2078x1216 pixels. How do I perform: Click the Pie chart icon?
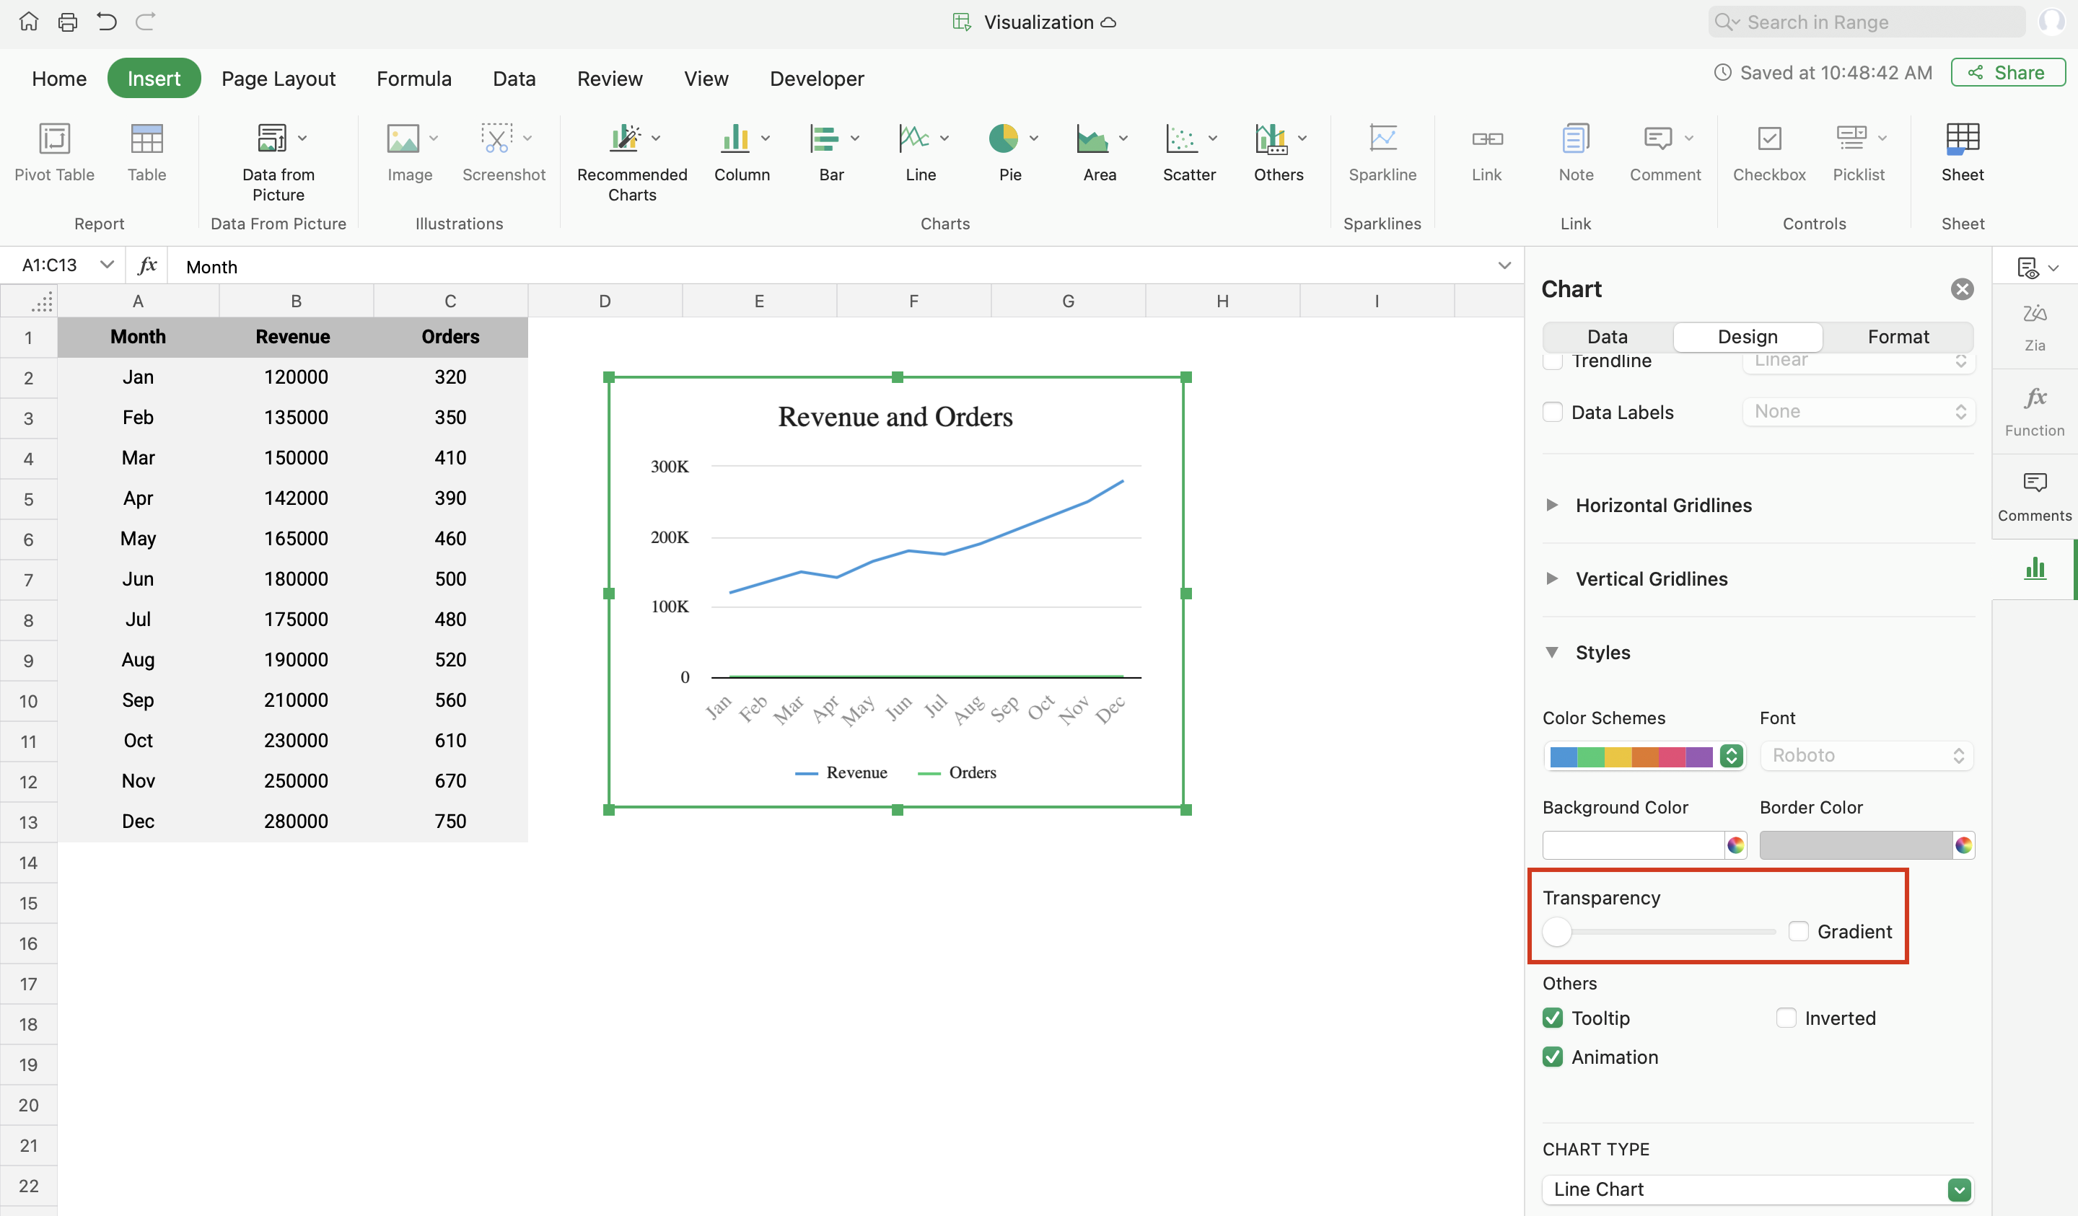click(x=1003, y=139)
